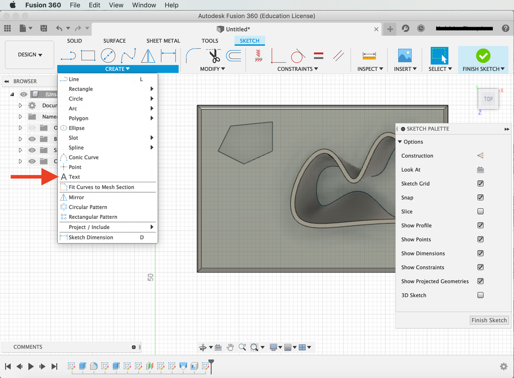Choose Ellipse from the Create menu

point(107,128)
